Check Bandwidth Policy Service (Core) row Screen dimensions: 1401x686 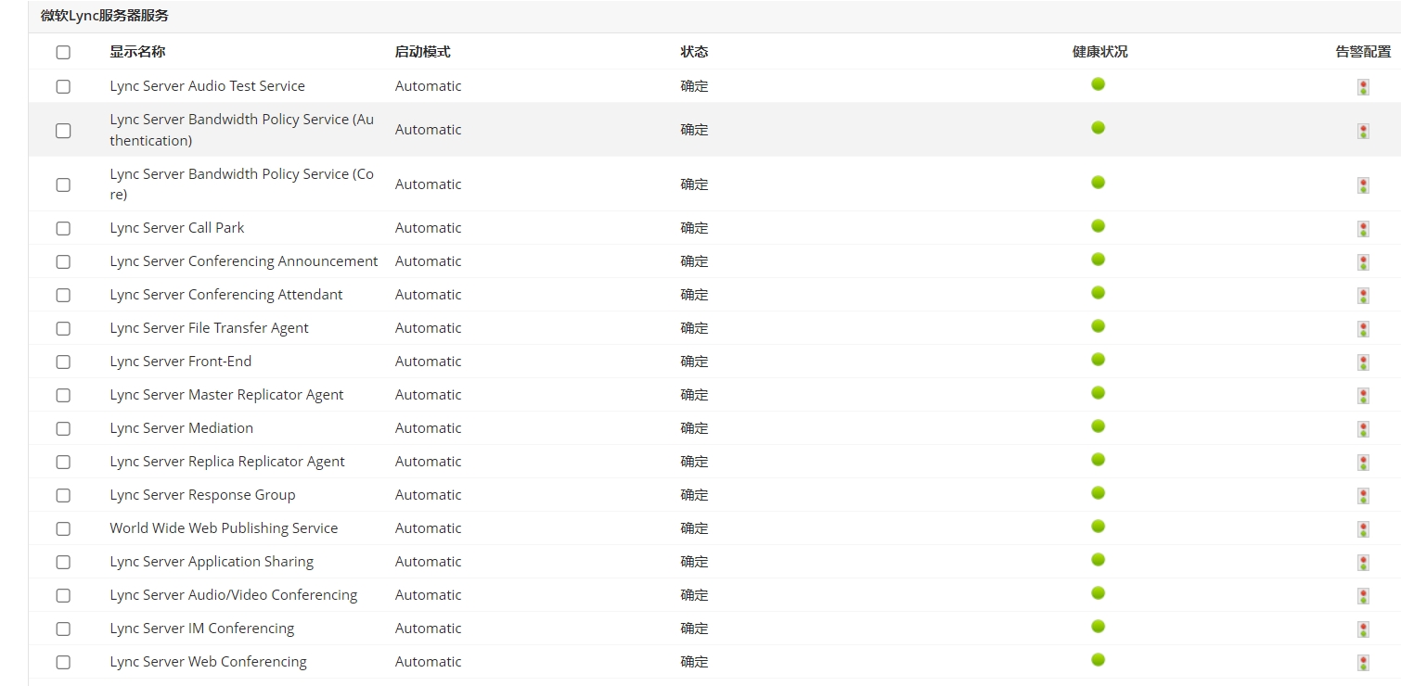tap(63, 184)
